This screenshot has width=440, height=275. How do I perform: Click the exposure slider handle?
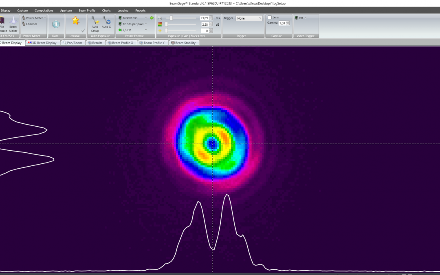pos(171,18)
